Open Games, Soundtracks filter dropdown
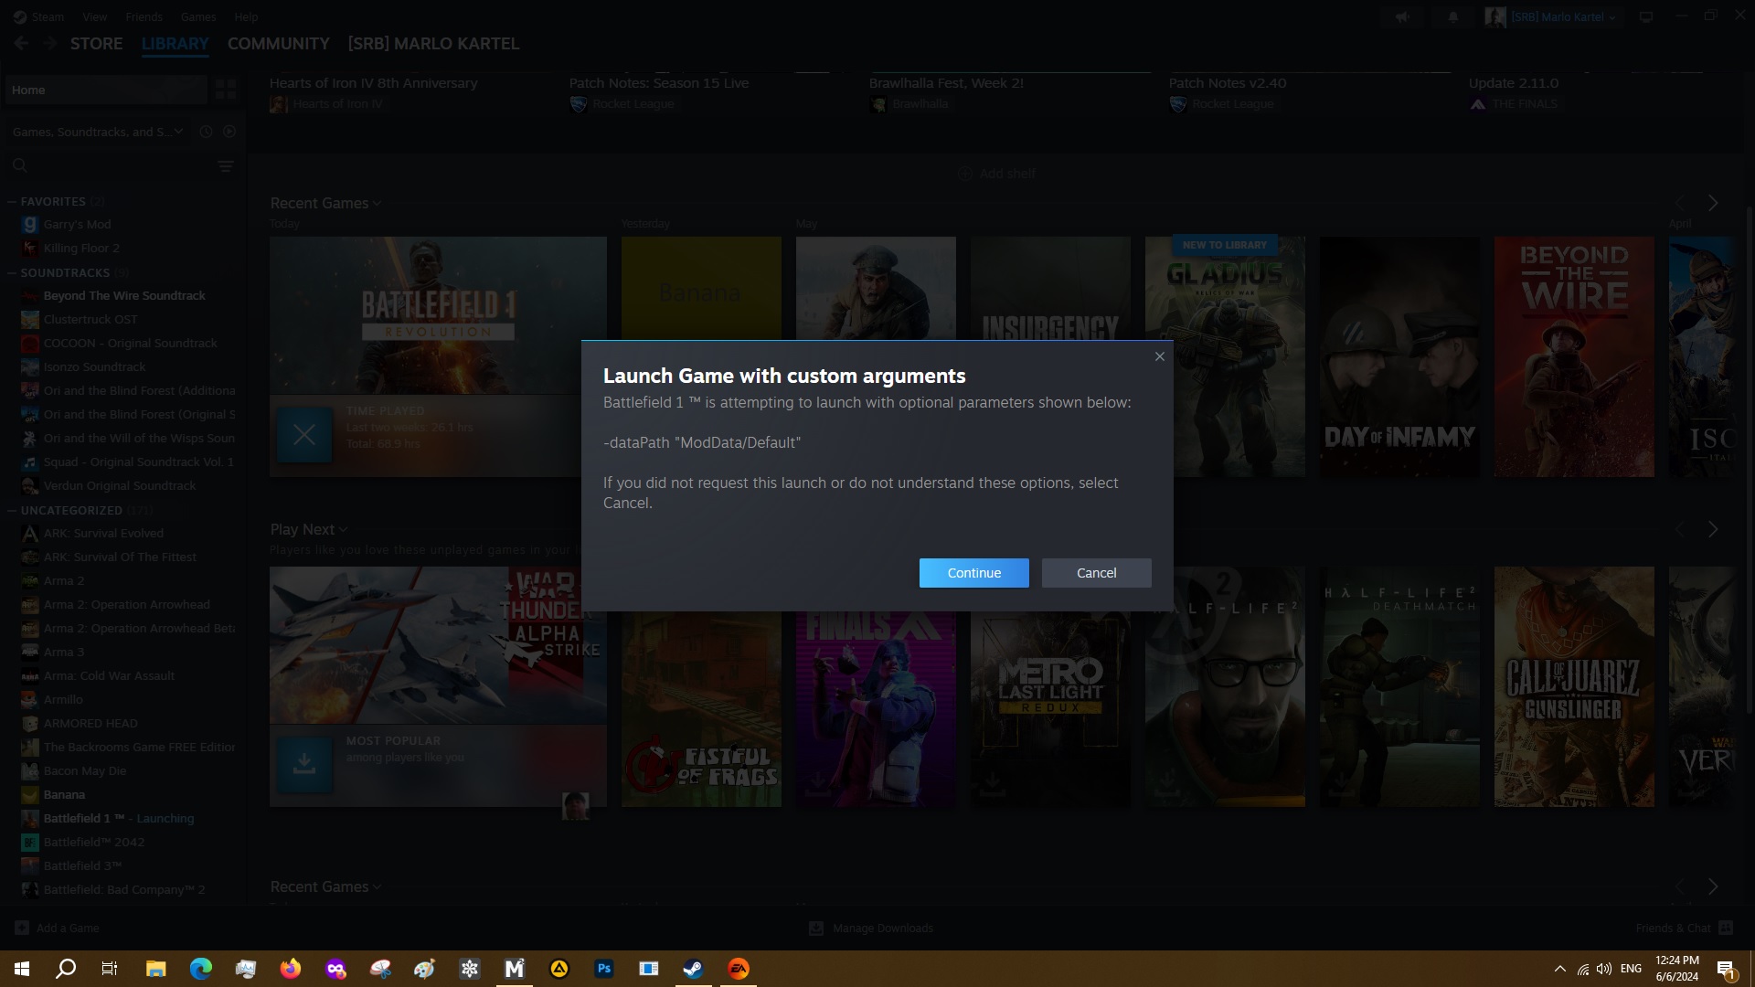This screenshot has width=1755, height=987. pyautogui.click(x=97, y=132)
